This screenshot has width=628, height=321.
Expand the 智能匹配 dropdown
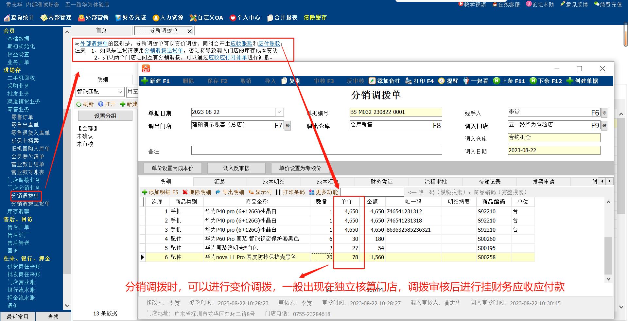point(120,92)
